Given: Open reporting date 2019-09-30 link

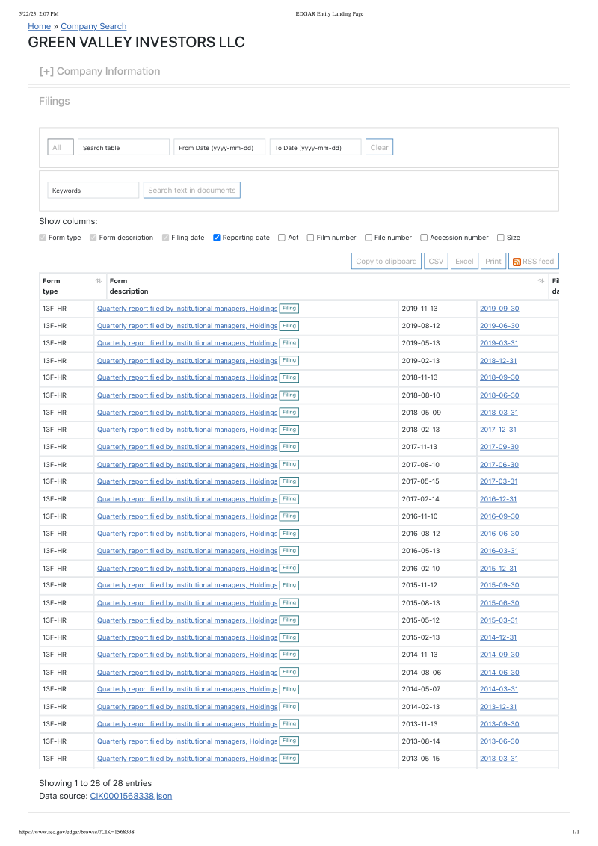Looking at the screenshot, I should [499, 309].
